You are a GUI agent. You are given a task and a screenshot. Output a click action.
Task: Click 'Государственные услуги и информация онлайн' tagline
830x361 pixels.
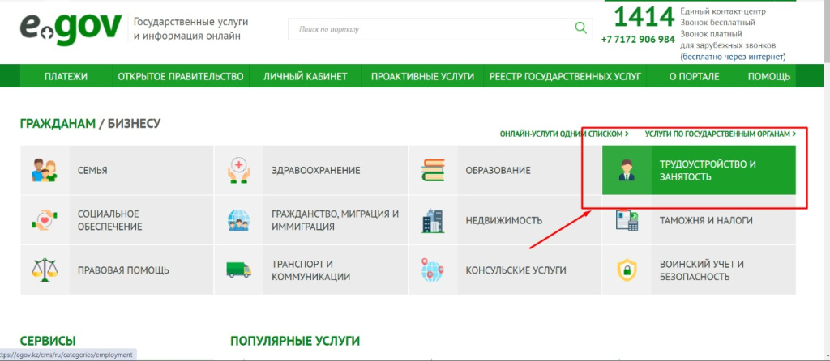coord(190,29)
